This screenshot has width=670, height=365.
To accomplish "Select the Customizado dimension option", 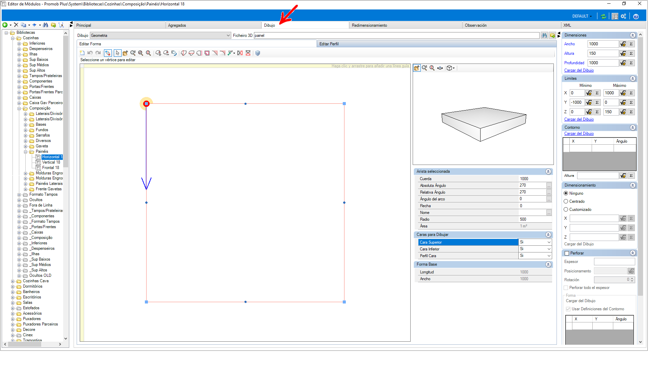I will 566,210.
